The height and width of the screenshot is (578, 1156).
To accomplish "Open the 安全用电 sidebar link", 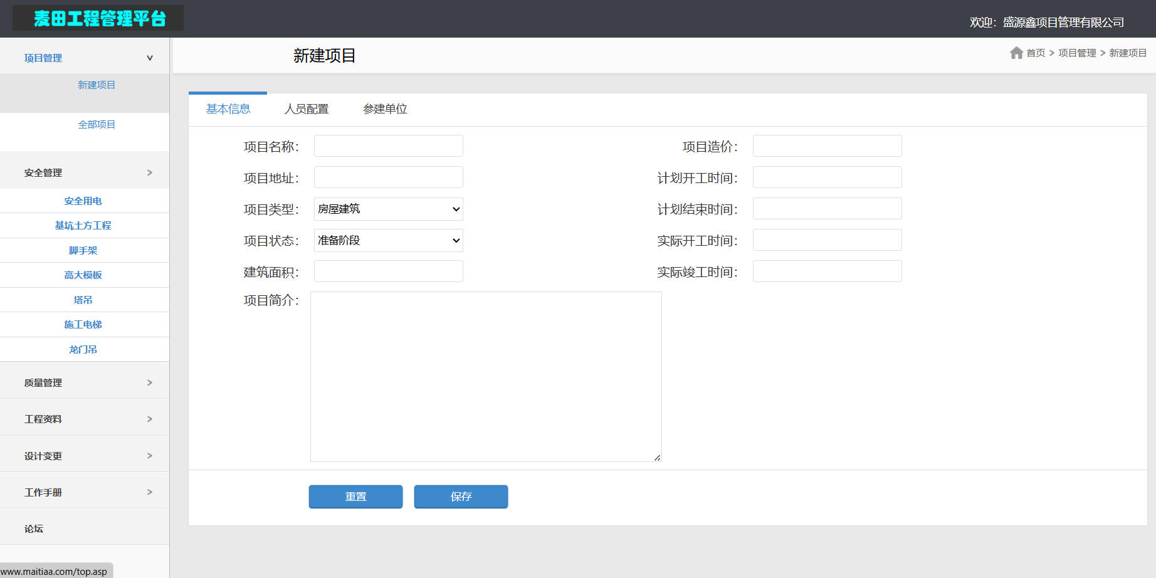I will (83, 201).
